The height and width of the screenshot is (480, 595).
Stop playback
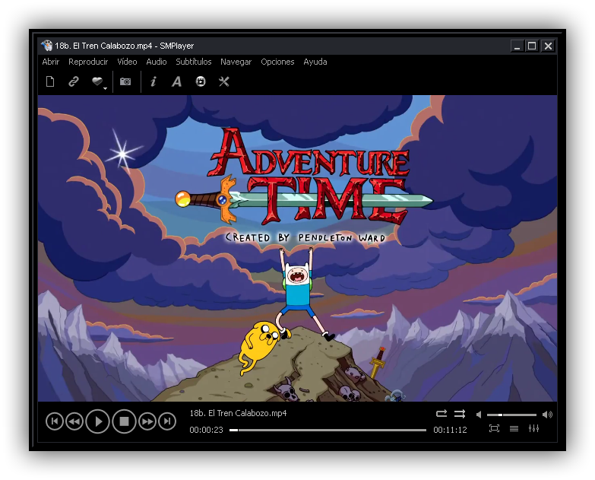tap(124, 421)
